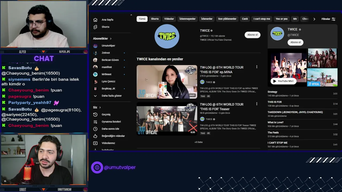The height and width of the screenshot is (192, 342).
Task: Open the Beğendiğim videolar thumbs-up icon
Action: [x=95, y=136]
